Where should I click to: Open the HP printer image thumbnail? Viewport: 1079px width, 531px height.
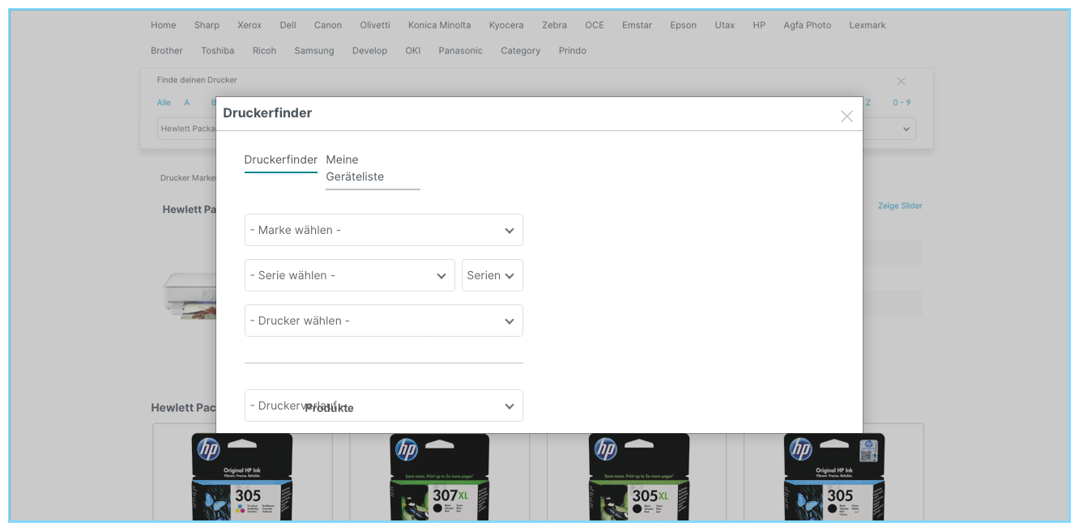[x=190, y=295]
